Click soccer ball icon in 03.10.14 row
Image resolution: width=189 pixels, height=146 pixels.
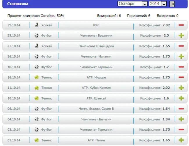tap(37, 130)
